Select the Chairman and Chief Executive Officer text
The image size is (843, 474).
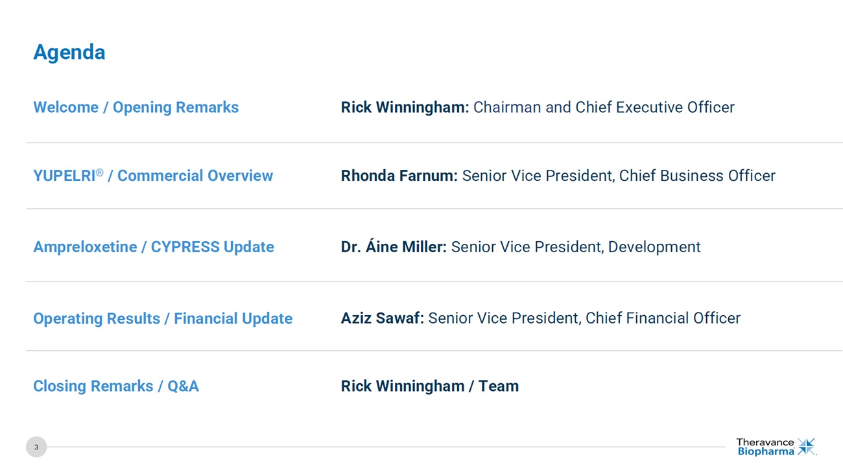pos(604,107)
